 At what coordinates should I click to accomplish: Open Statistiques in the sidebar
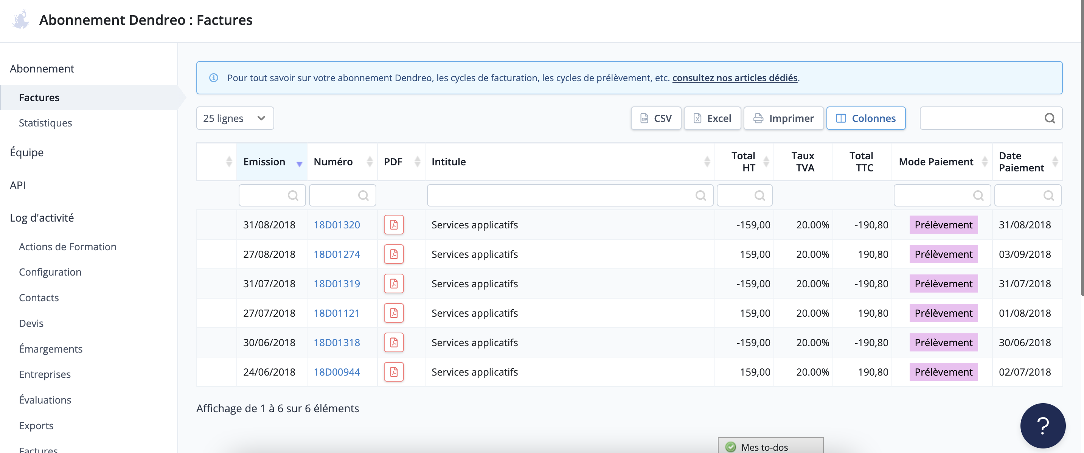(x=45, y=123)
